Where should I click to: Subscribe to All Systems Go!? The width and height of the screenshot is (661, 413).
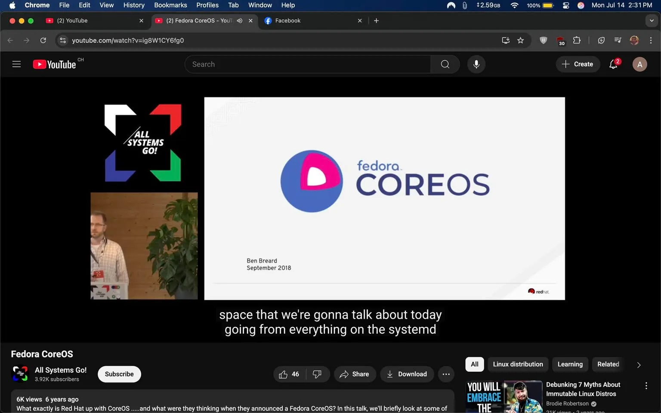[x=119, y=374]
